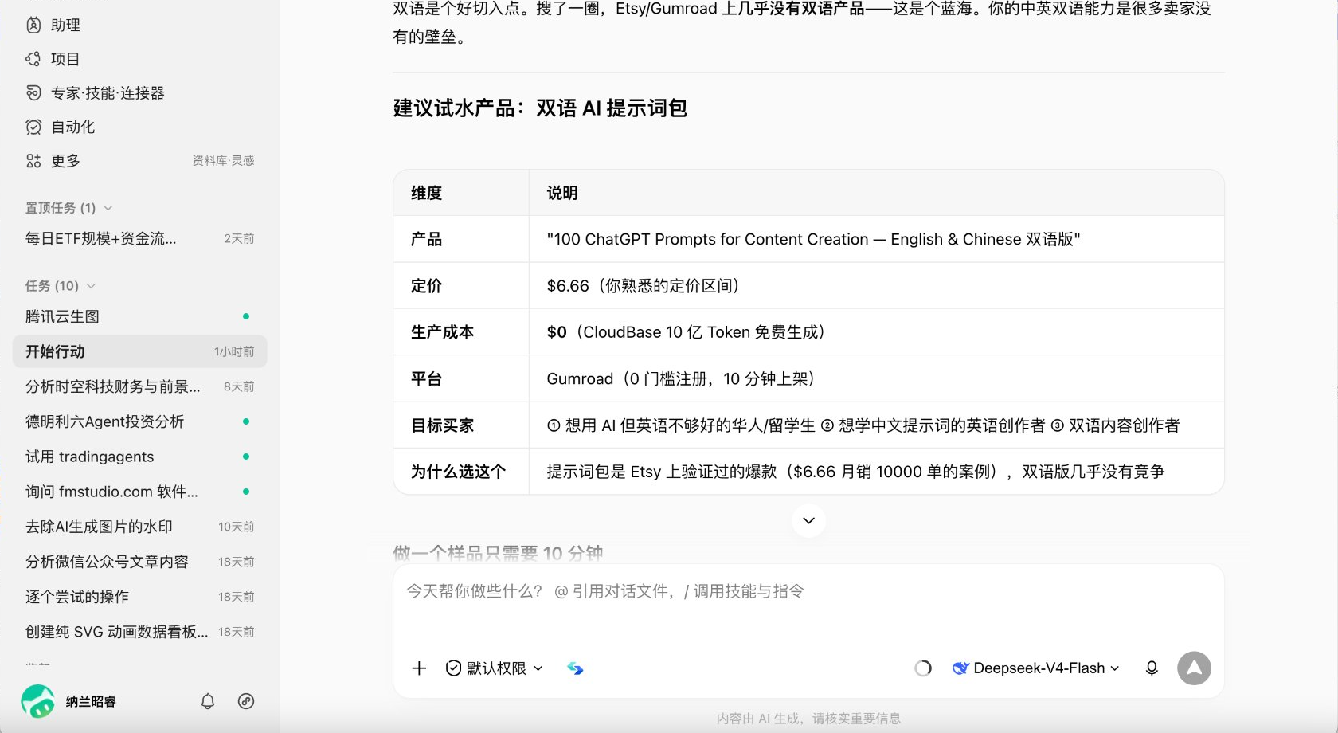This screenshot has height=733, width=1338.
Task: Focus the 今天帮你做些什么 message input
Action: 808,591
